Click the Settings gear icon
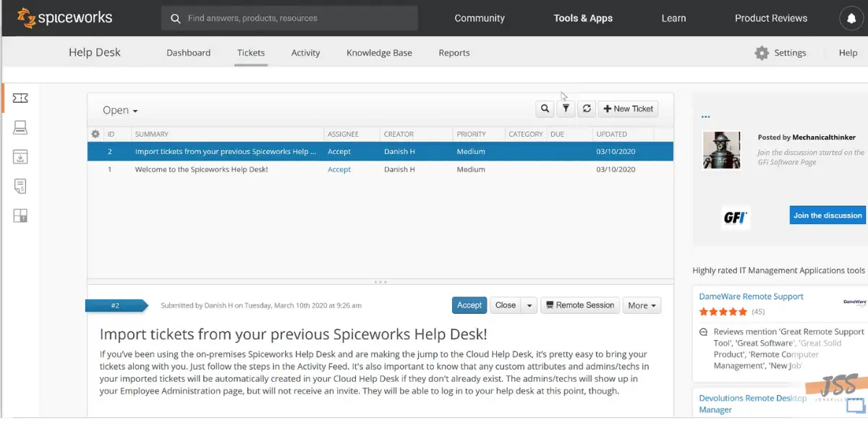The width and height of the screenshot is (868, 434). point(761,53)
